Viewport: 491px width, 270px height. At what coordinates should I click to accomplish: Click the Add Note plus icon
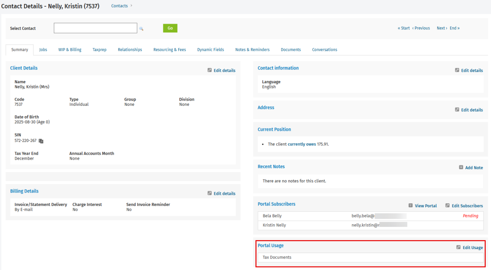(x=461, y=168)
